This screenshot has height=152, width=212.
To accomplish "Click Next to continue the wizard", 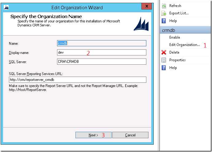I will 94,135.
